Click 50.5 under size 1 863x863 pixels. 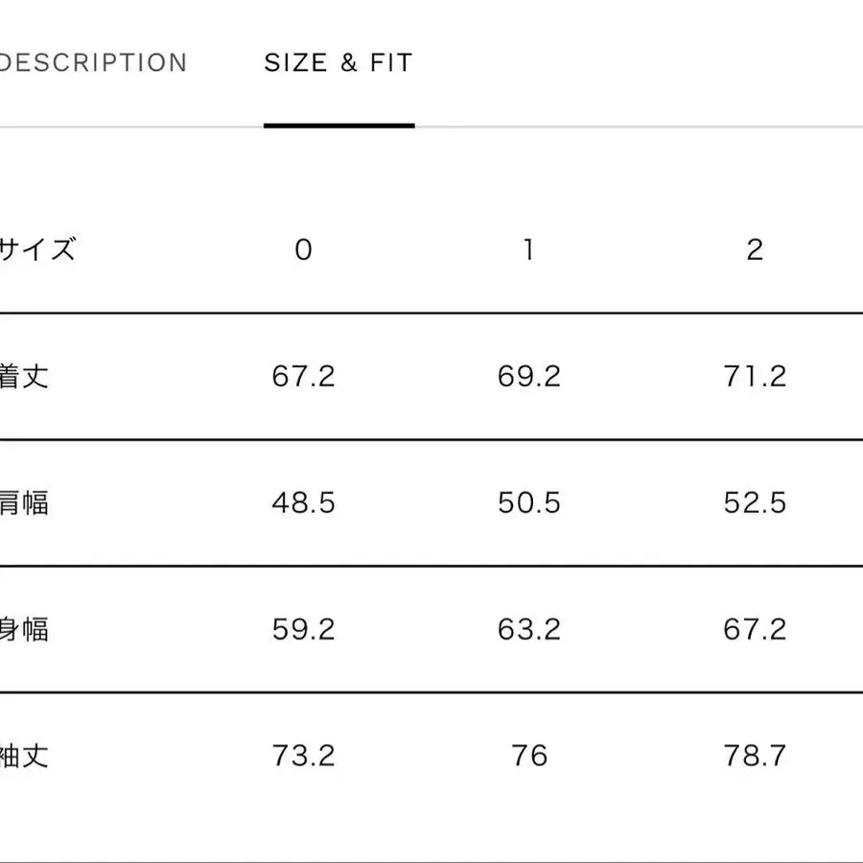coord(529,502)
